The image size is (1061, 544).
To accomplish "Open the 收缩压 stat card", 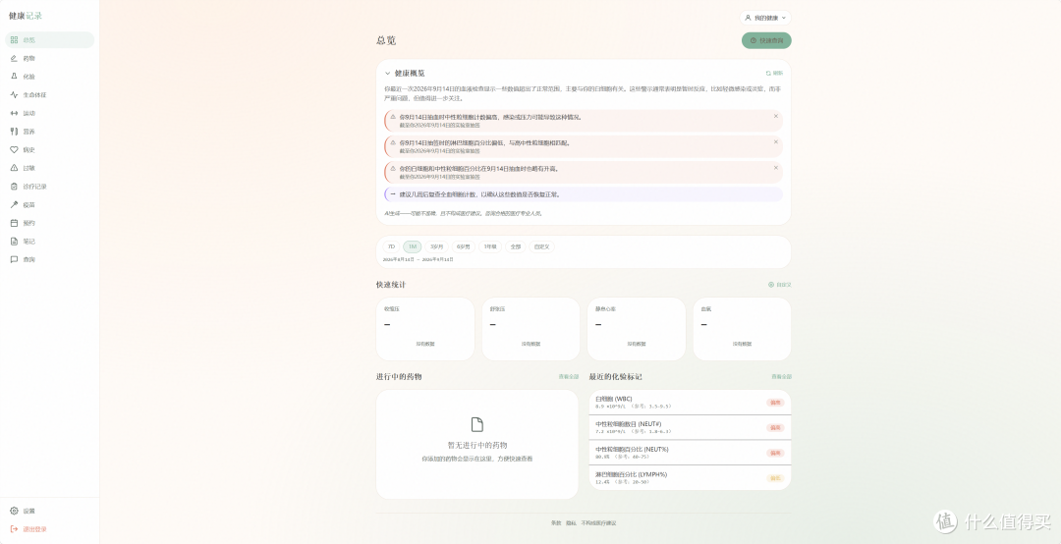I will (425, 329).
